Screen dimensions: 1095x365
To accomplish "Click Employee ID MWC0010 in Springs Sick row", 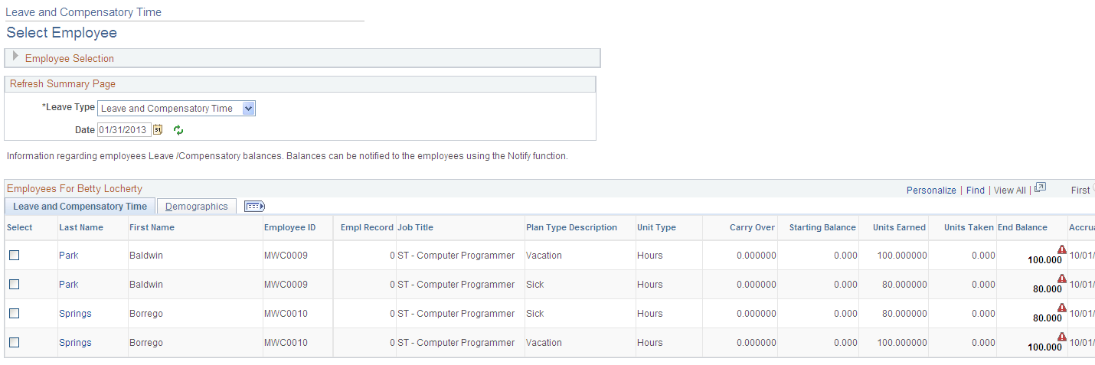I will click(x=286, y=314).
